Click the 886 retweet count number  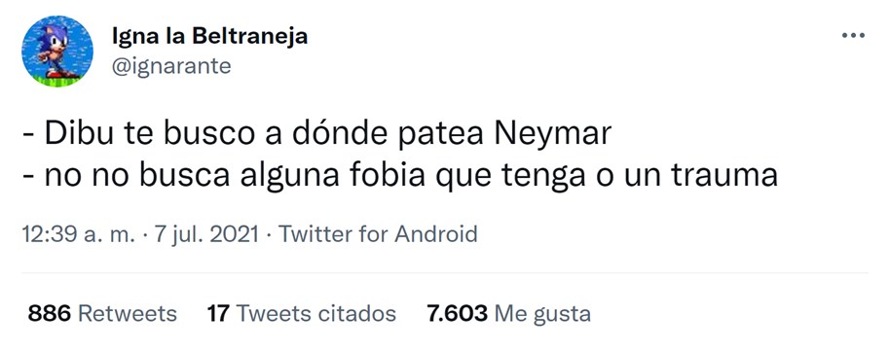pos(50,313)
